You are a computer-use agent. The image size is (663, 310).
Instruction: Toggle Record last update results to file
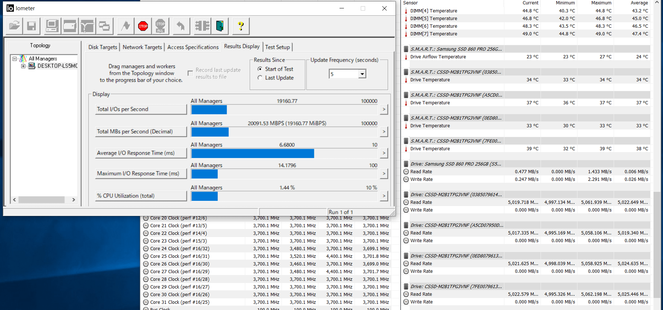click(190, 73)
